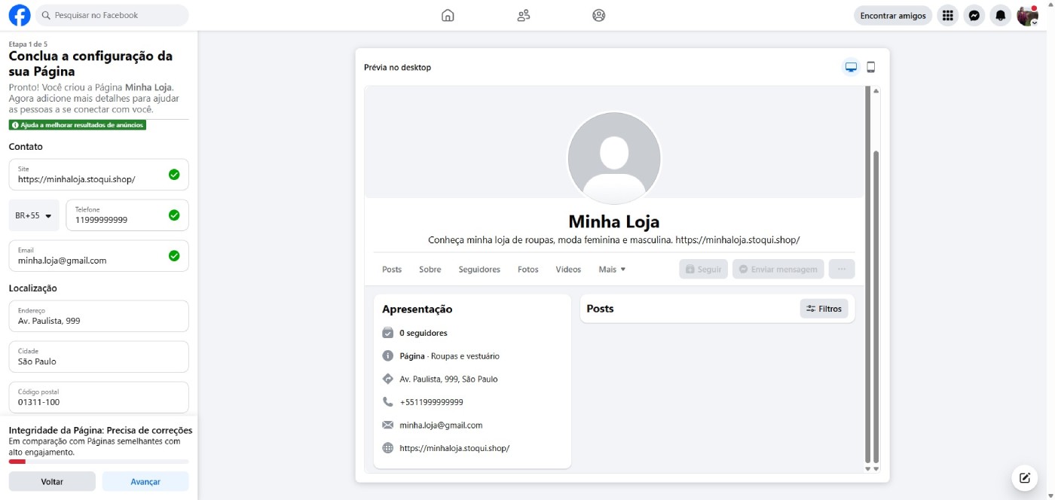Click the Avançar button
The width and height of the screenshot is (1055, 500).
pyautogui.click(x=145, y=481)
